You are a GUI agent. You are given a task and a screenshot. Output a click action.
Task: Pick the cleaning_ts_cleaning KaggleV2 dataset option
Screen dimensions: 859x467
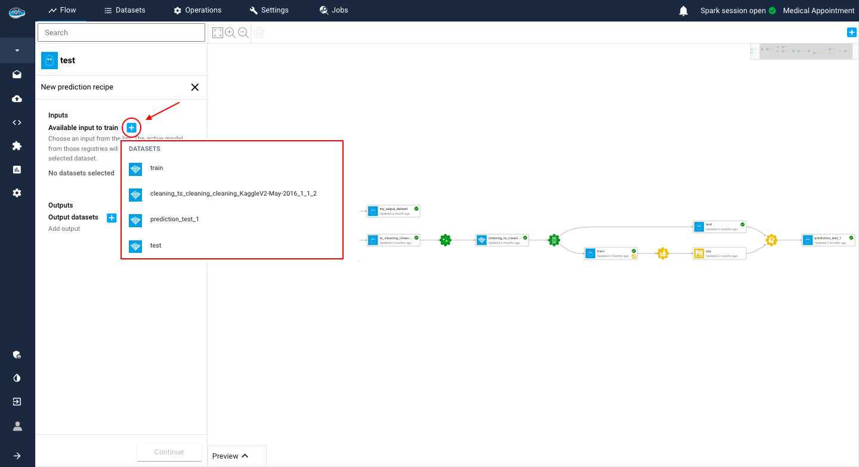tap(233, 194)
